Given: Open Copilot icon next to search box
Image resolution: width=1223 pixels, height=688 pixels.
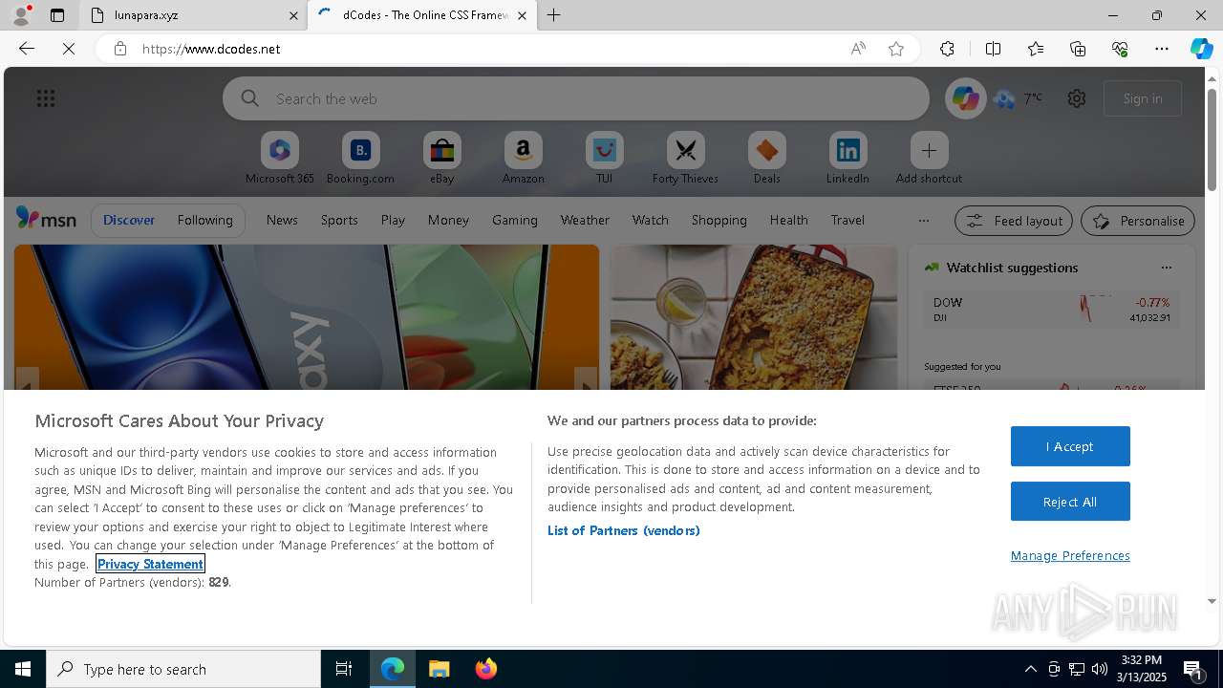Looking at the screenshot, I should [965, 98].
